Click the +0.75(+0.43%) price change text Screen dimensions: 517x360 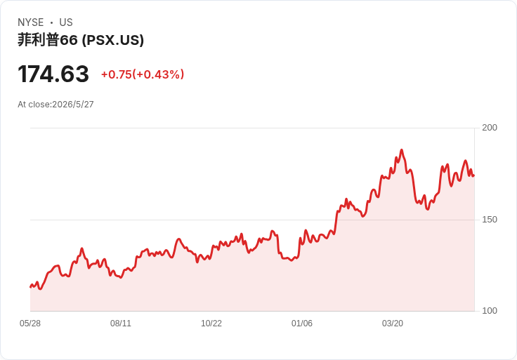[x=143, y=74]
